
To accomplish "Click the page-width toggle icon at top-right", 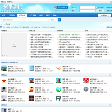I will point(111,2).
